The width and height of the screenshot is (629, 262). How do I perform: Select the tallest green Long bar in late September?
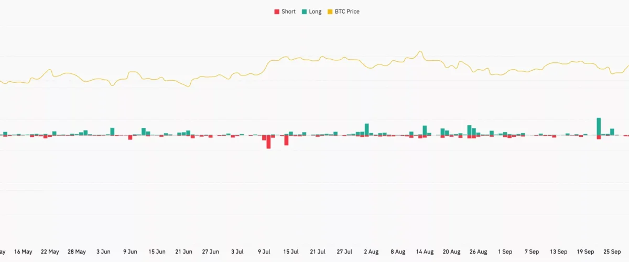[x=599, y=126]
